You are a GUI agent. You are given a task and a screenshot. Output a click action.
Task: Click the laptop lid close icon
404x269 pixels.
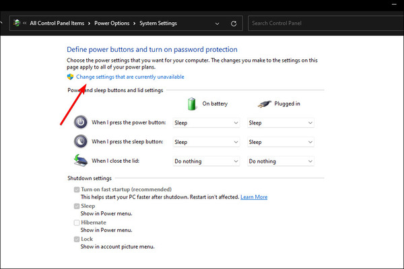(x=80, y=161)
